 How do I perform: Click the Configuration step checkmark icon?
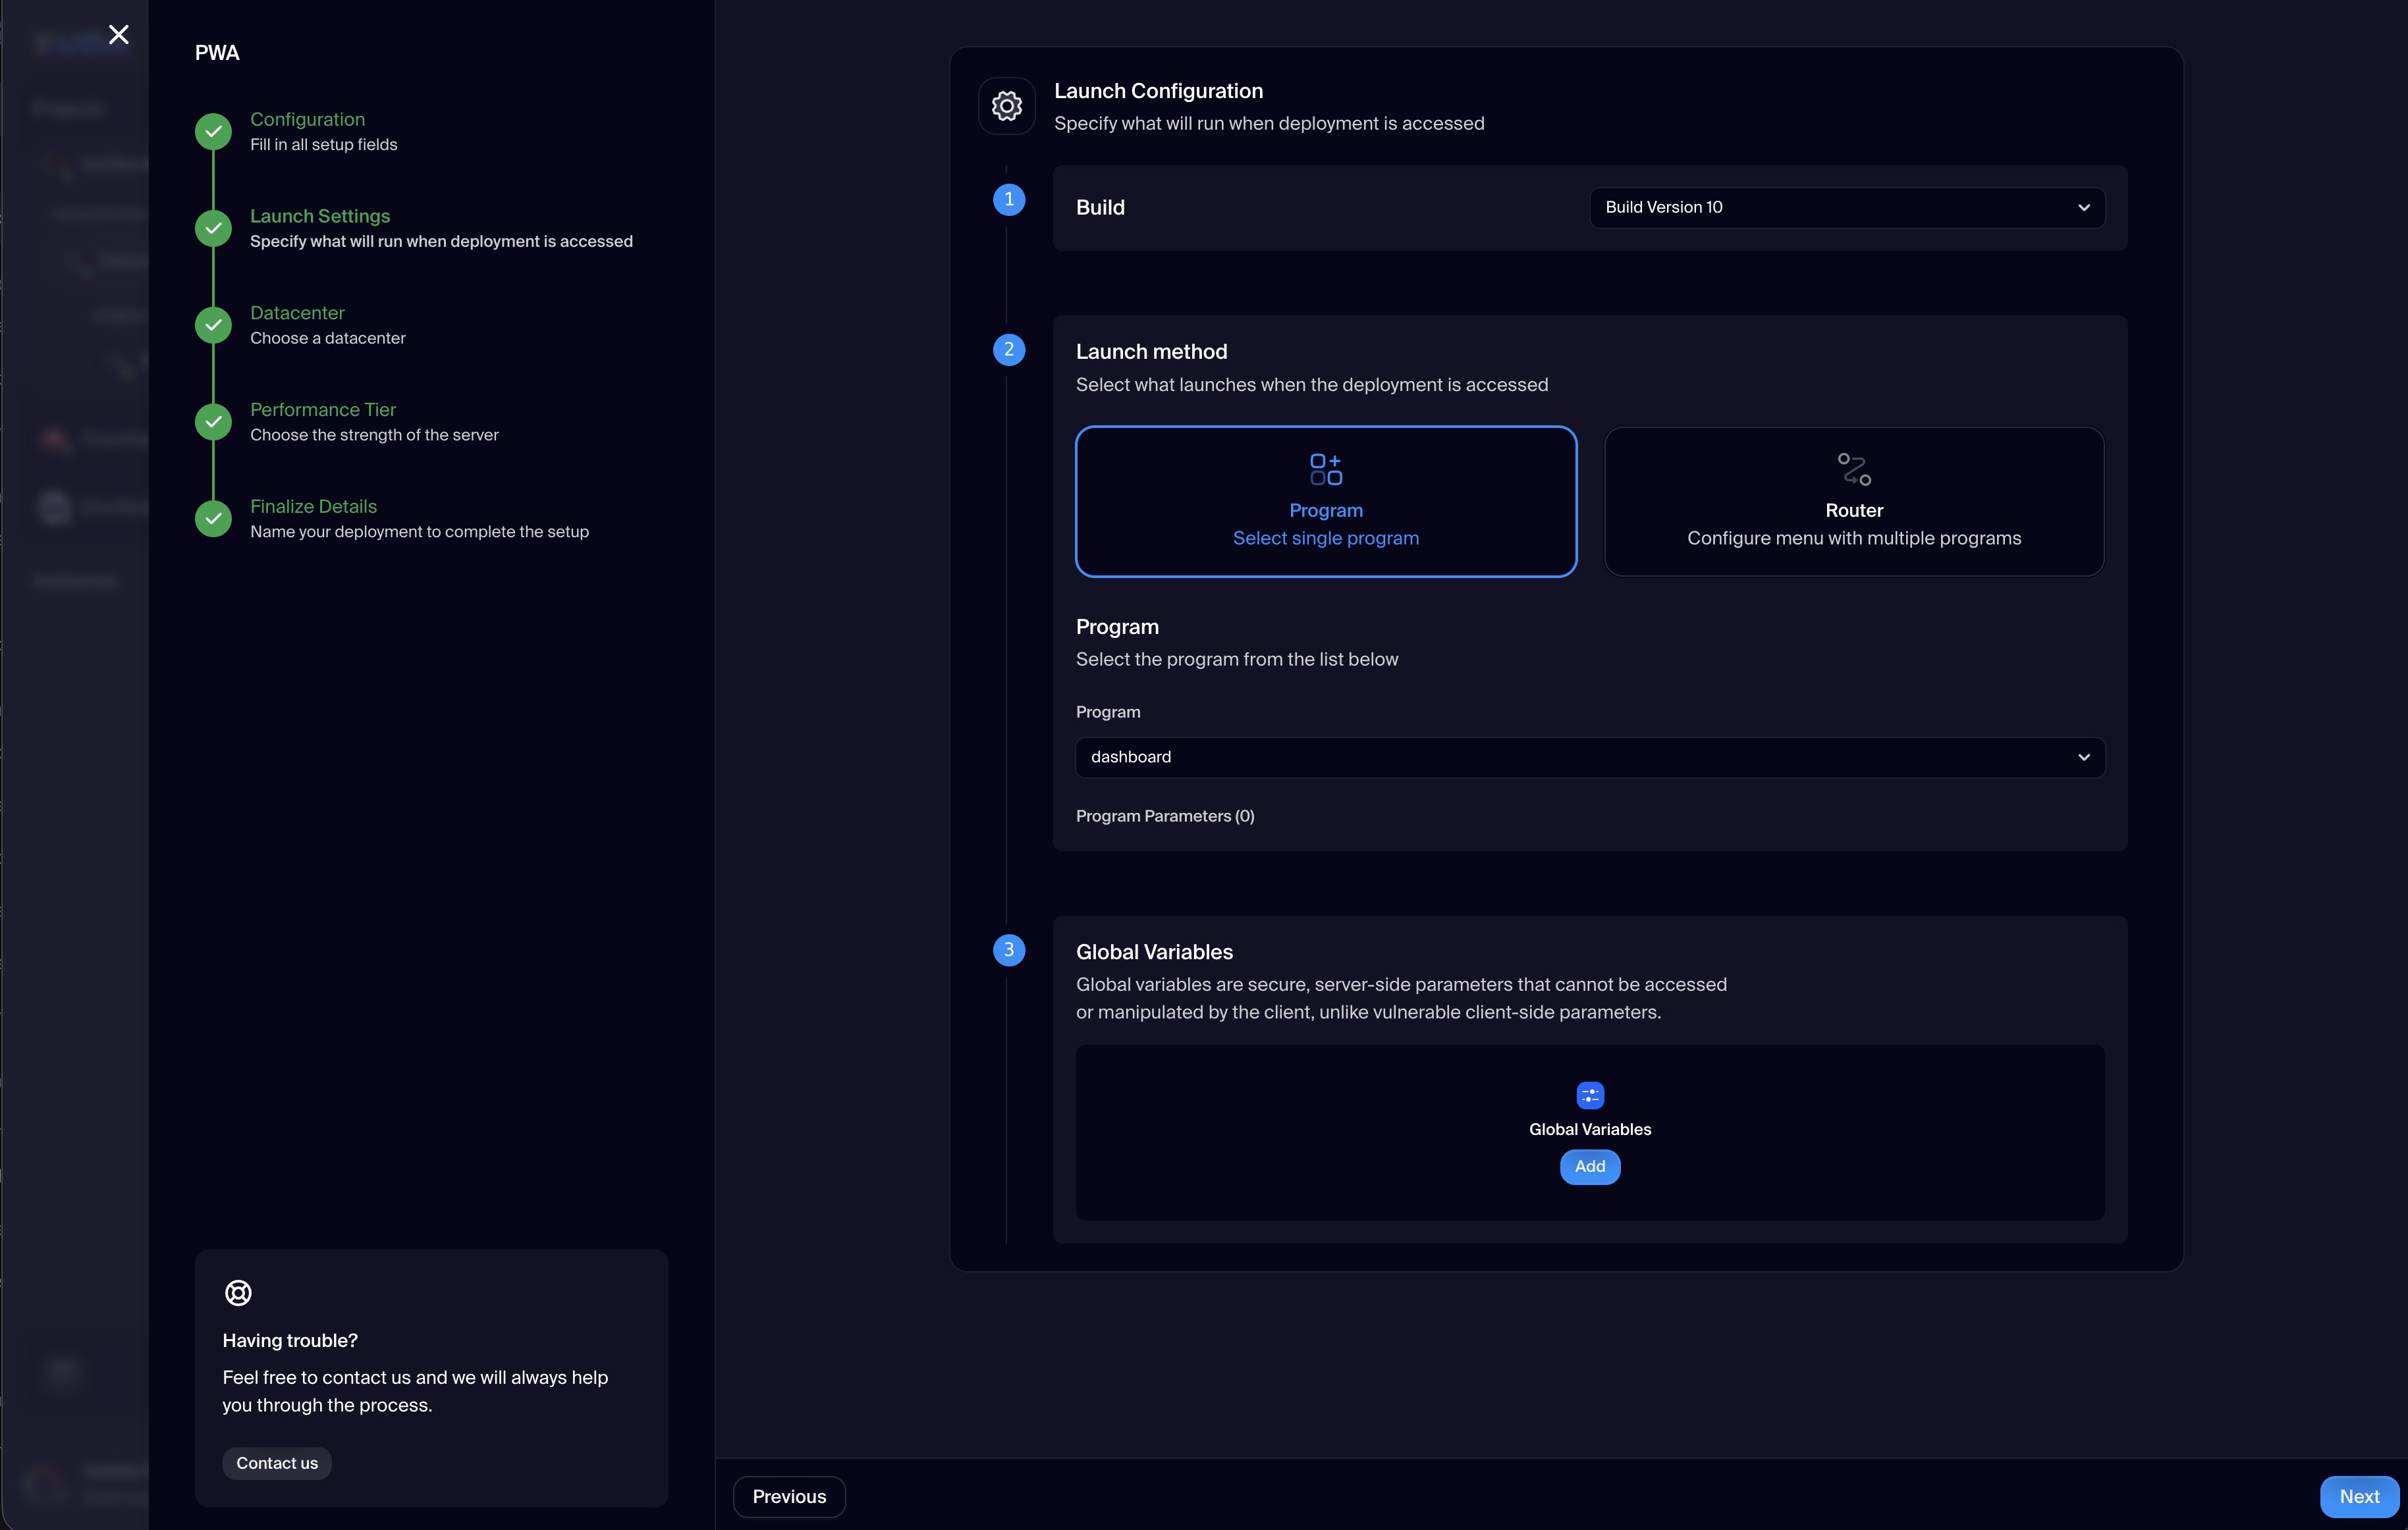pos(213,132)
